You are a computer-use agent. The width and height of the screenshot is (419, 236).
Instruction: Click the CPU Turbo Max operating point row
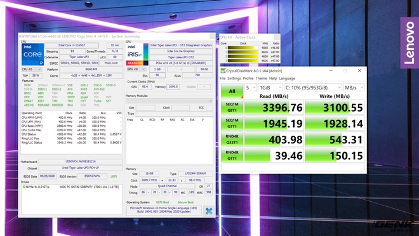click(x=72, y=130)
